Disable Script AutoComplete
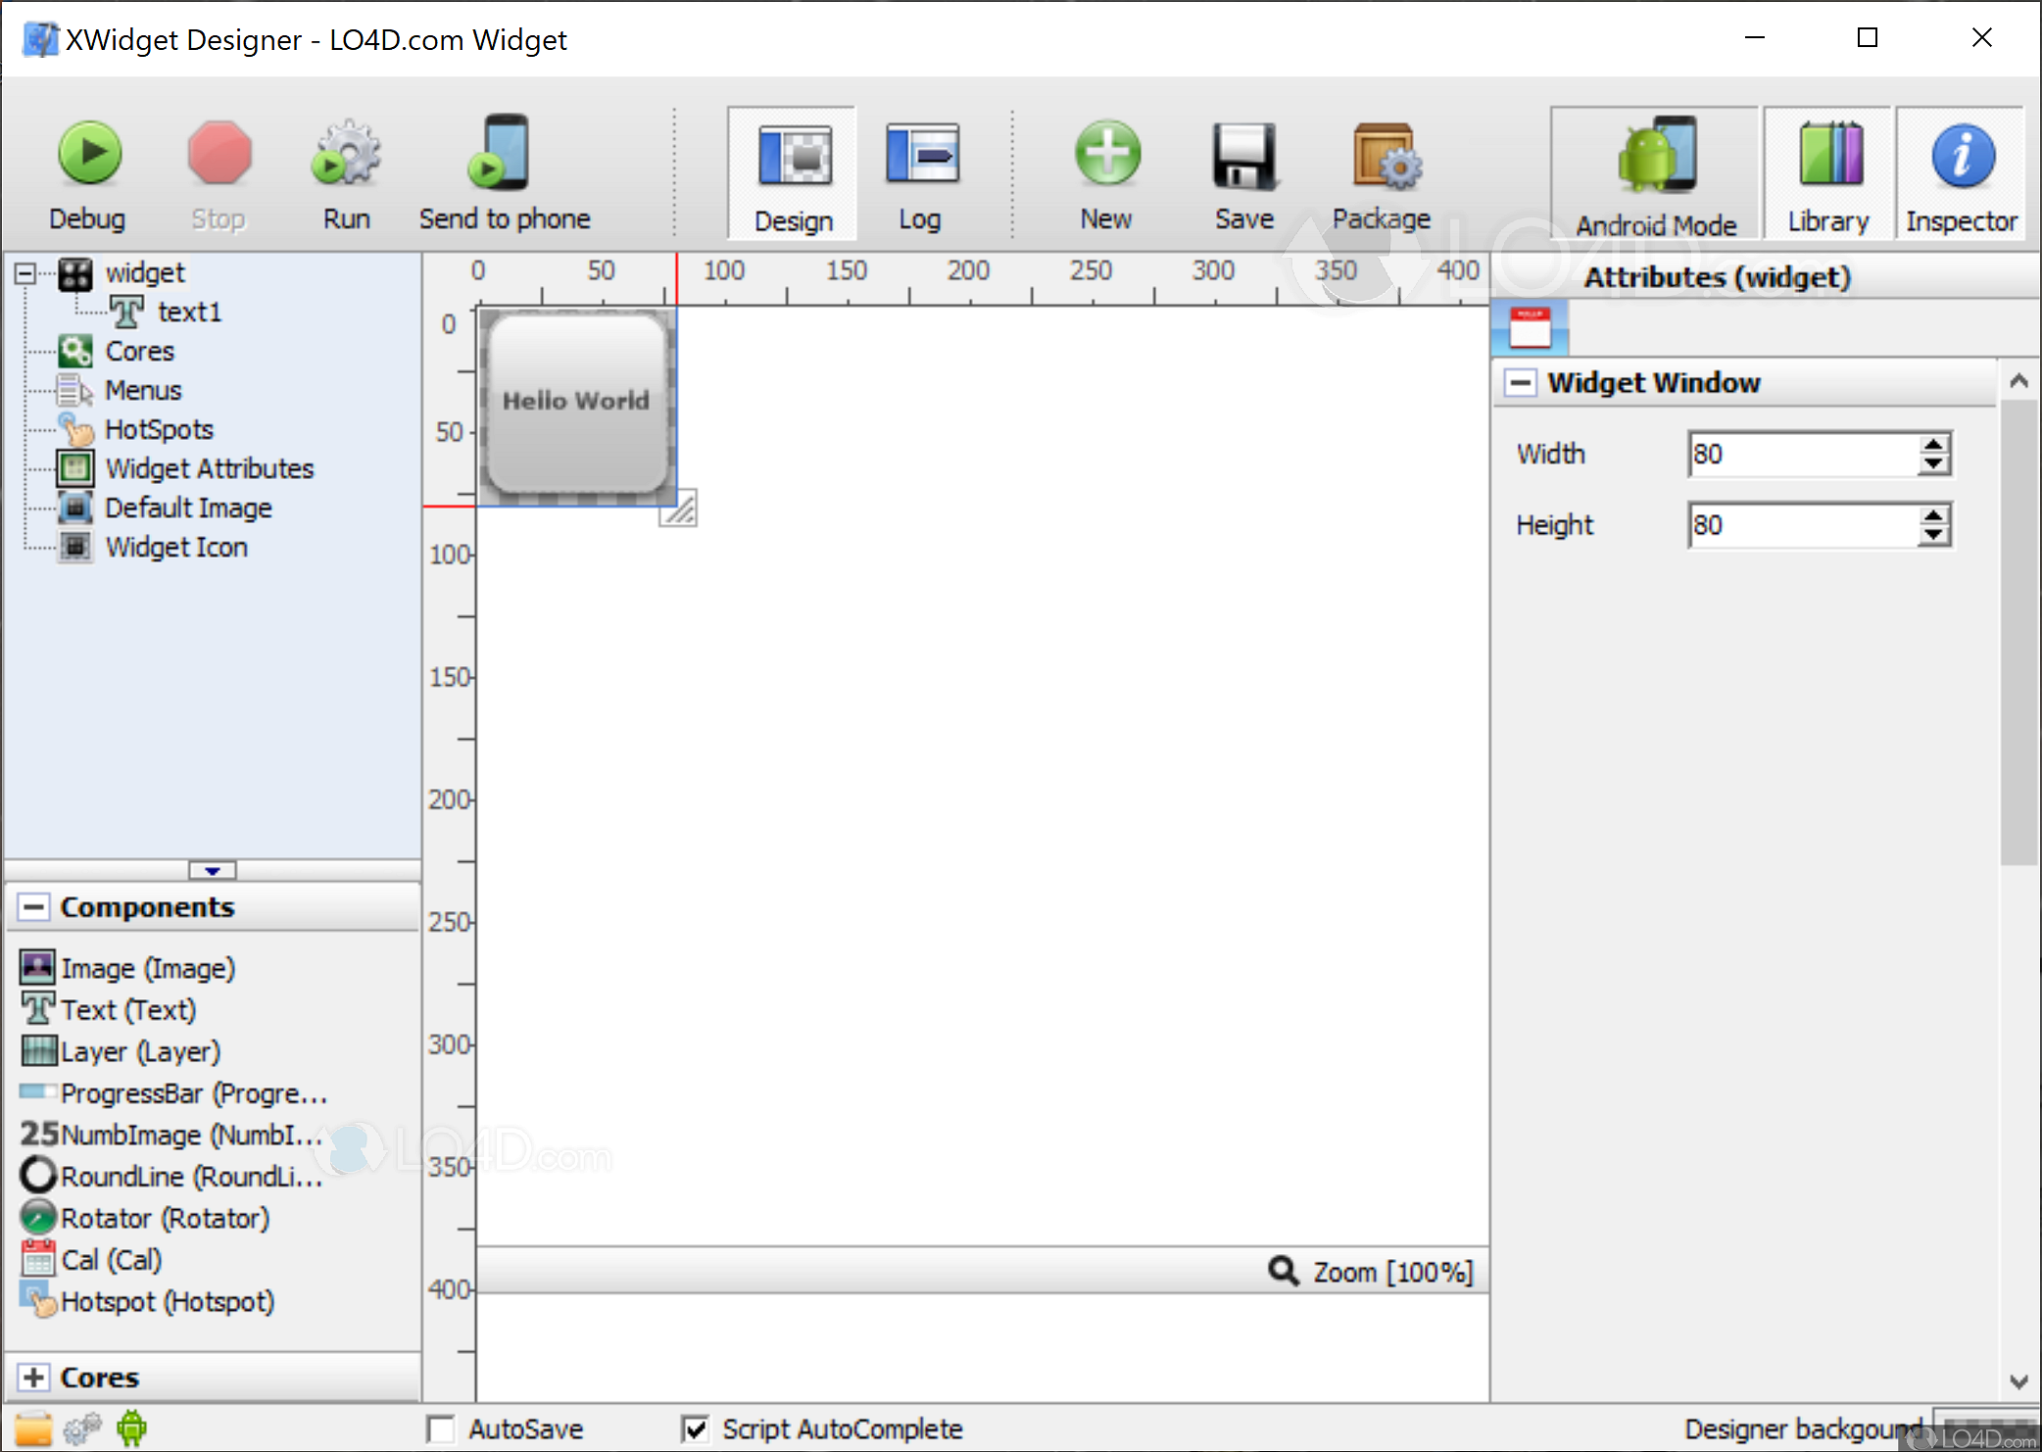 tap(696, 1428)
